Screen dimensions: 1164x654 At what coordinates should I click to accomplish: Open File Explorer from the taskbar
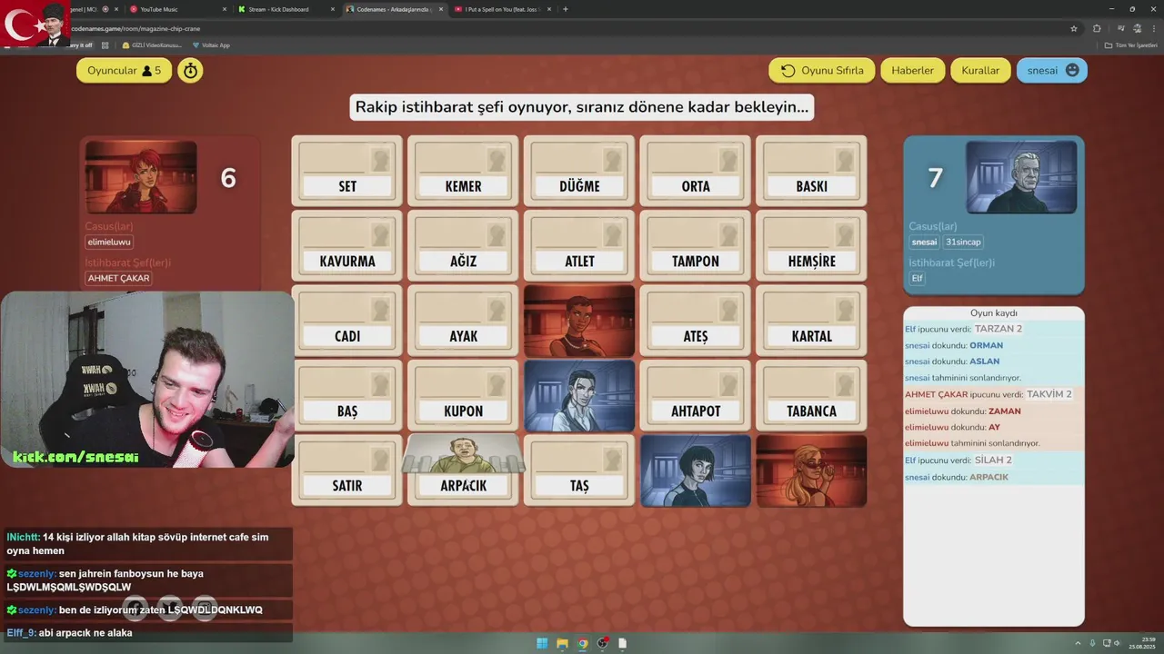[562, 643]
